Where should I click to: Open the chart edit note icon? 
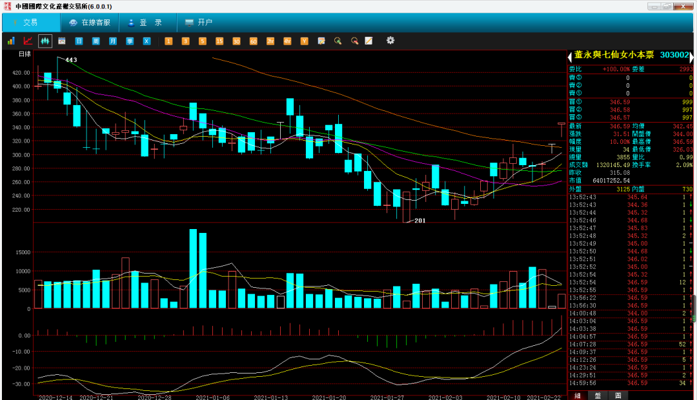[x=321, y=41]
